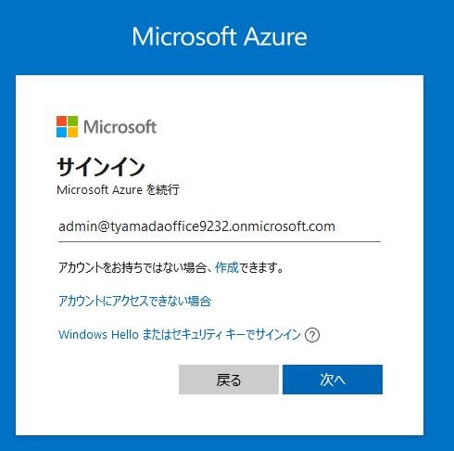Open the 作成 account creation link
The height and width of the screenshot is (451, 454).
tap(227, 267)
